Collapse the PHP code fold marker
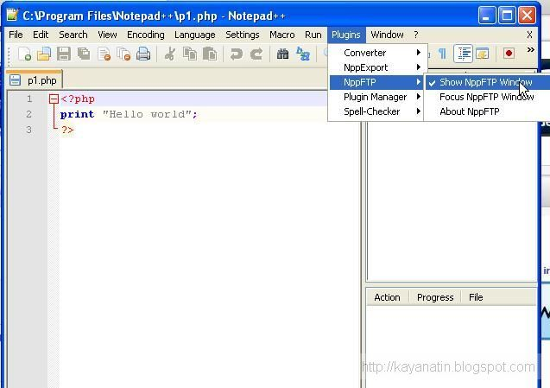Image resolution: width=550 pixels, height=388 pixels. pyautogui.click(x=54, y=99)
